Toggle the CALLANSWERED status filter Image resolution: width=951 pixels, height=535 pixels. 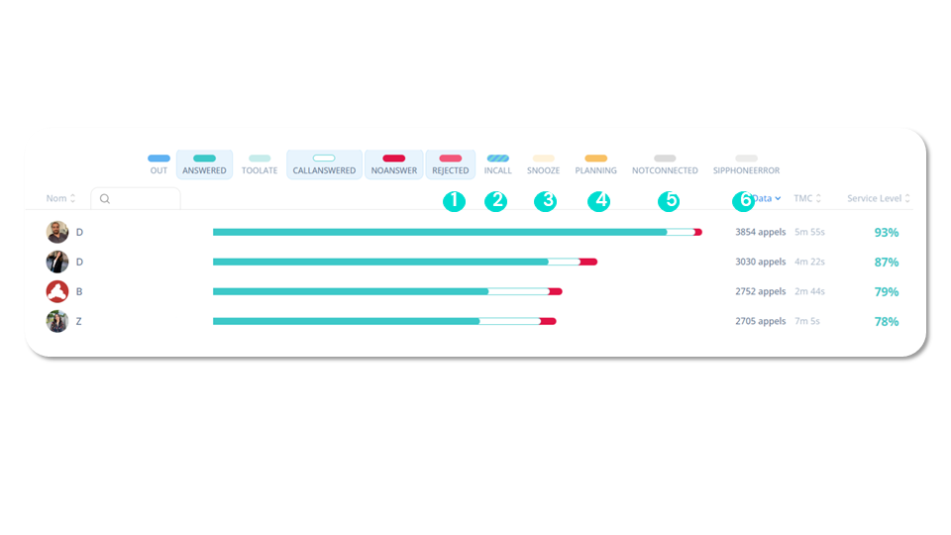325,164
